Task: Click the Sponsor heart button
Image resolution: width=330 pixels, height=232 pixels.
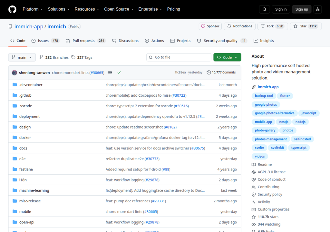Action: [x=210, y=26]
